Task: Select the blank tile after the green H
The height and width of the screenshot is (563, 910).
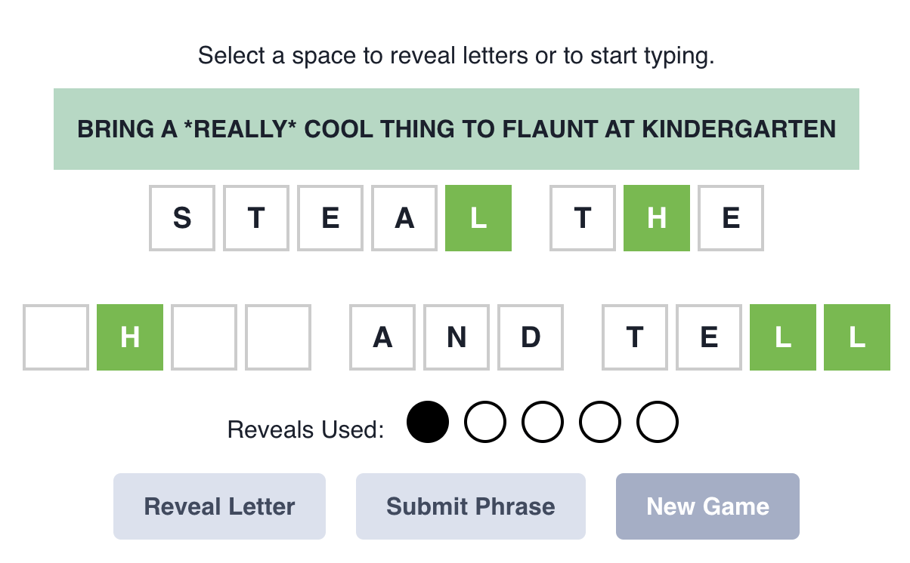Action: (203, 337)
